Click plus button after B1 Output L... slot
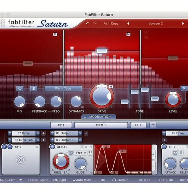 pos(86,133)
